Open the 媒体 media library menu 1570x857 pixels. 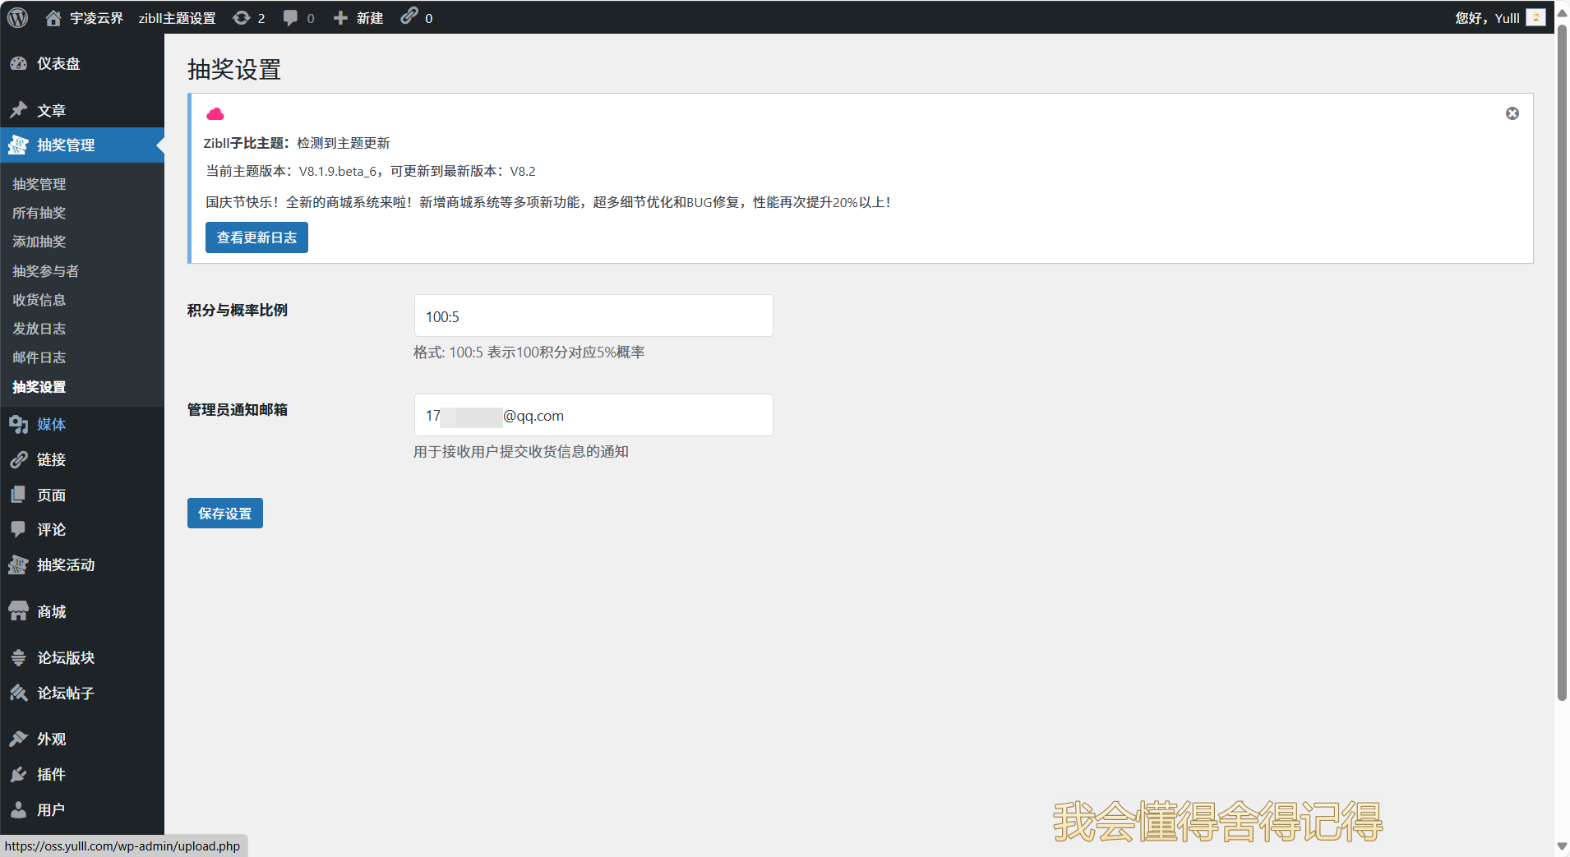[x=51, y=424]
